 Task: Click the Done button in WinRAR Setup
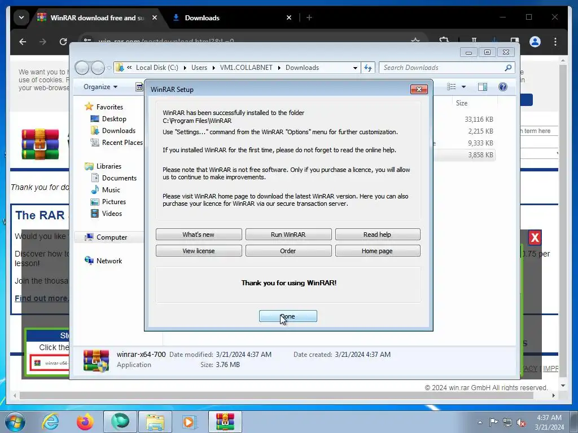click(x=288, y=316)
